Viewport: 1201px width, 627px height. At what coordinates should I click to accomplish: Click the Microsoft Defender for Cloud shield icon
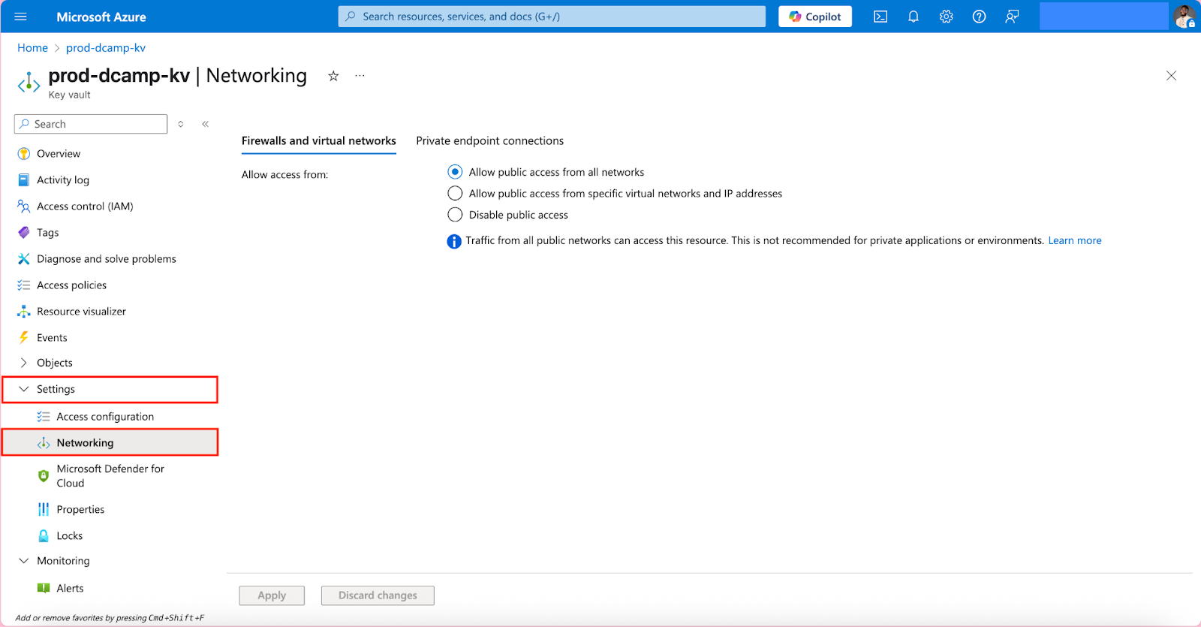(x=44, y=475)
